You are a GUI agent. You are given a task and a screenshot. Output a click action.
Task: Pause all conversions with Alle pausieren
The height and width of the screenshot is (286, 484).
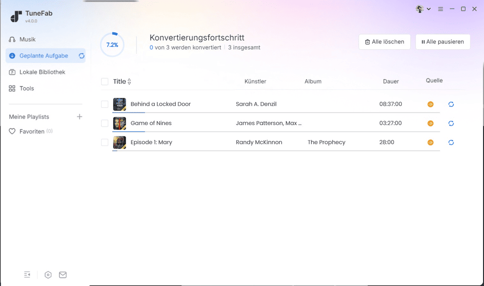click(442, 42)
